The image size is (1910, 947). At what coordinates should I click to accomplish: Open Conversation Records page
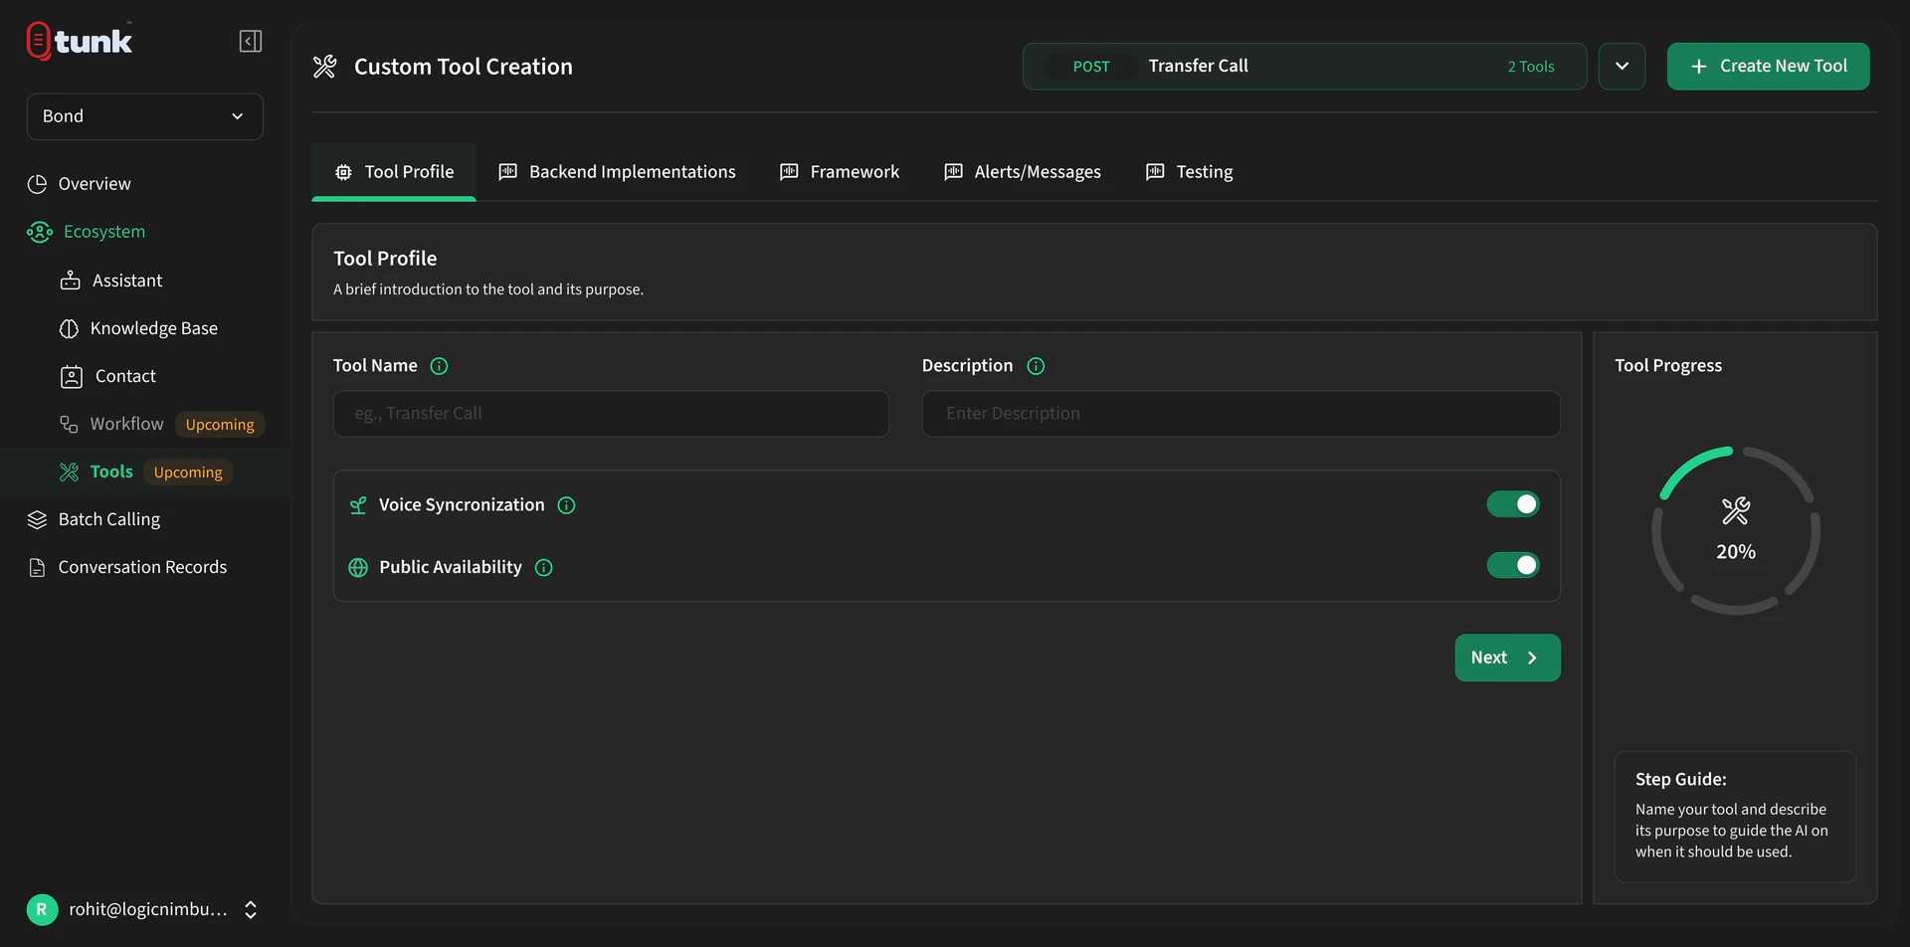point(142,567)
